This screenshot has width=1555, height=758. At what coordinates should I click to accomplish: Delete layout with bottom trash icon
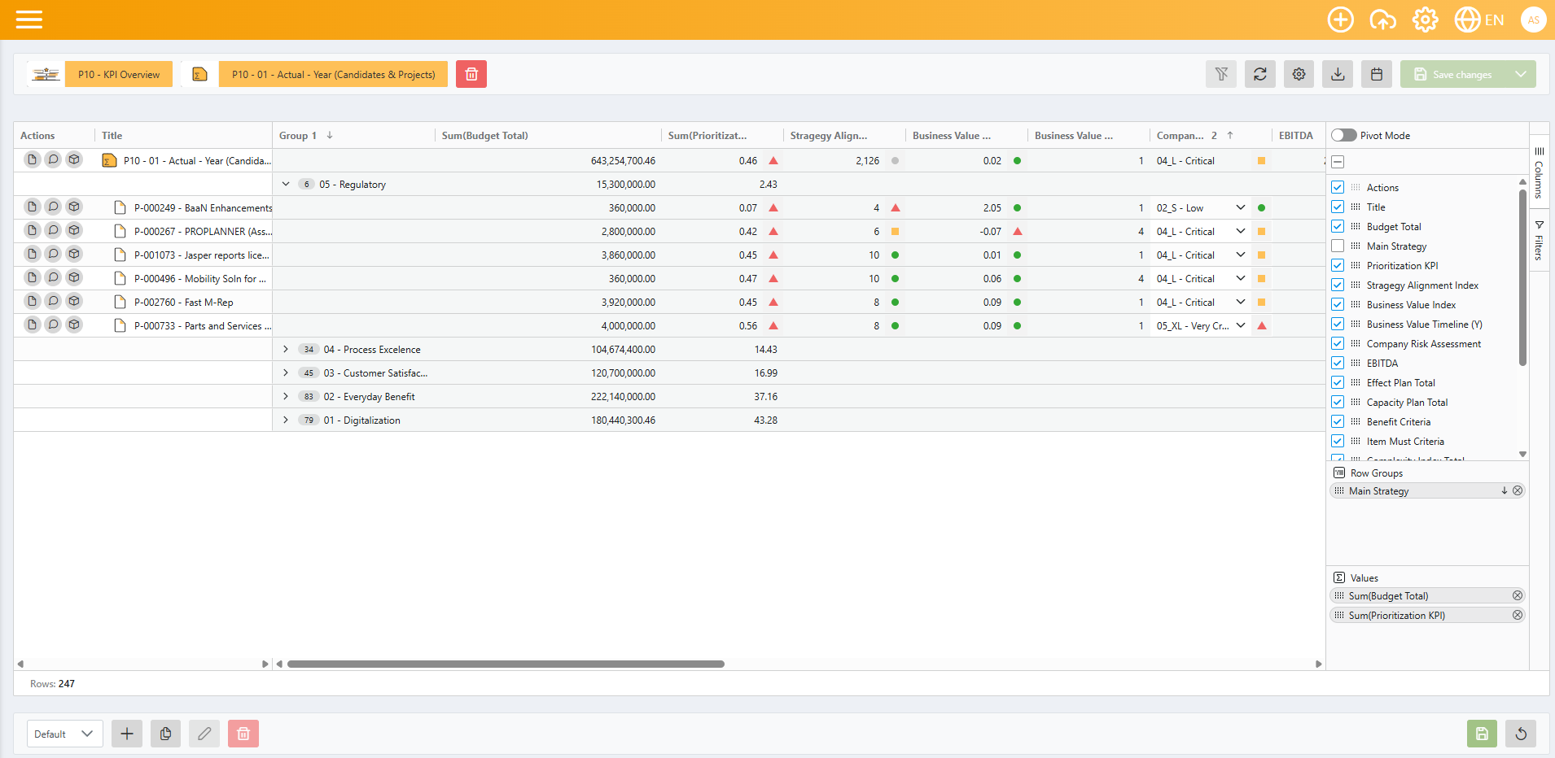tap(243, 734)
